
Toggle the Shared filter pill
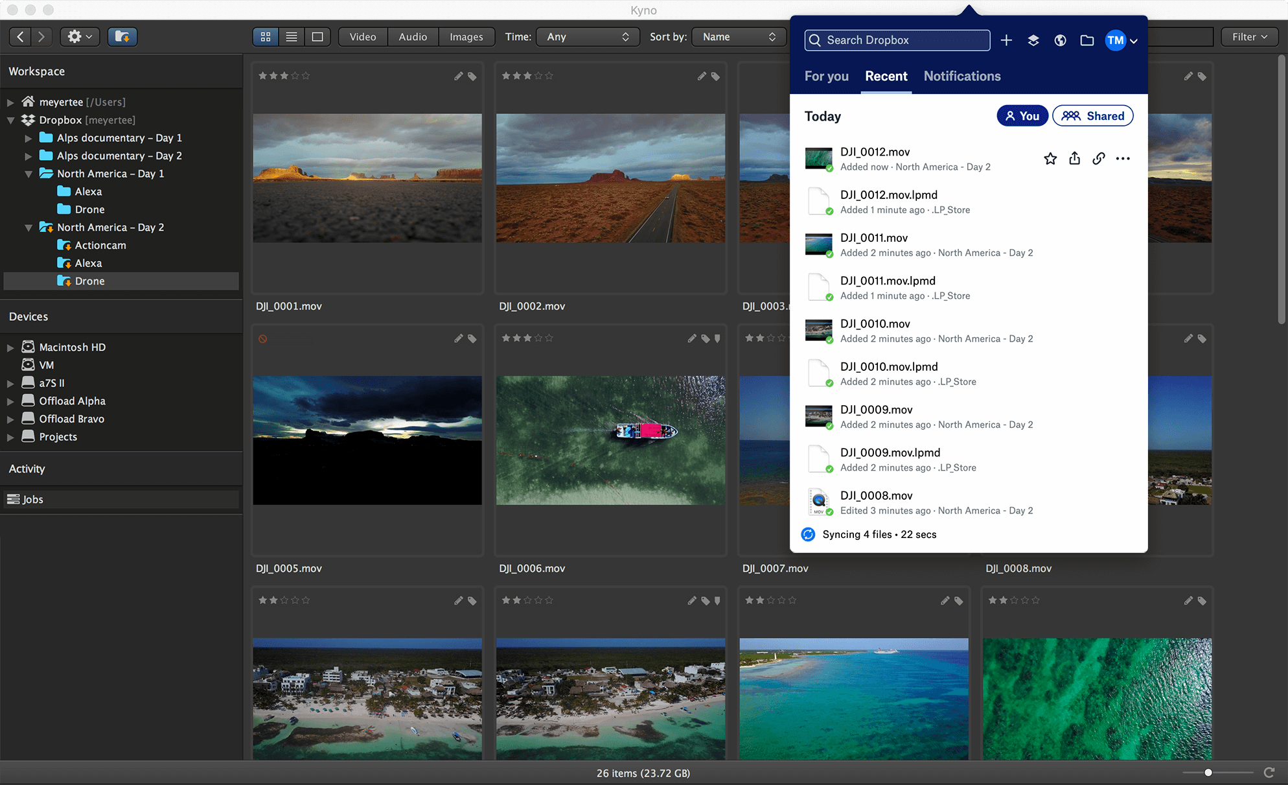coord(1092,116)
